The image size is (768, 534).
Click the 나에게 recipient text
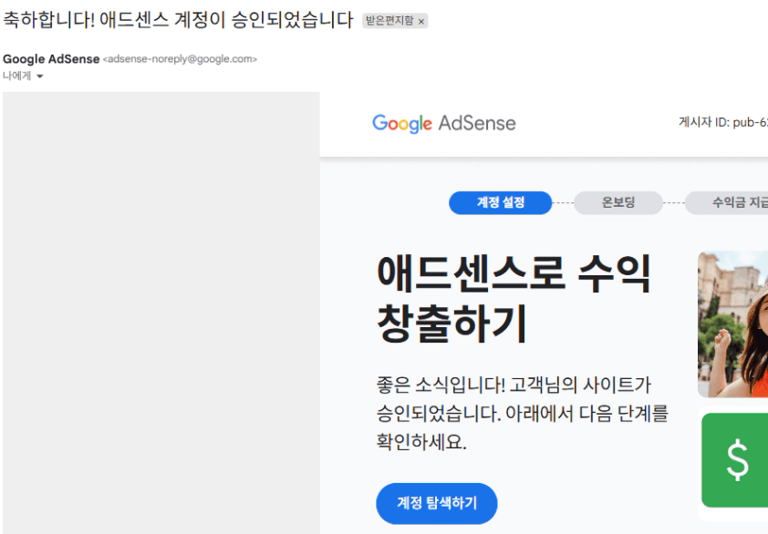tap(17, 76)
